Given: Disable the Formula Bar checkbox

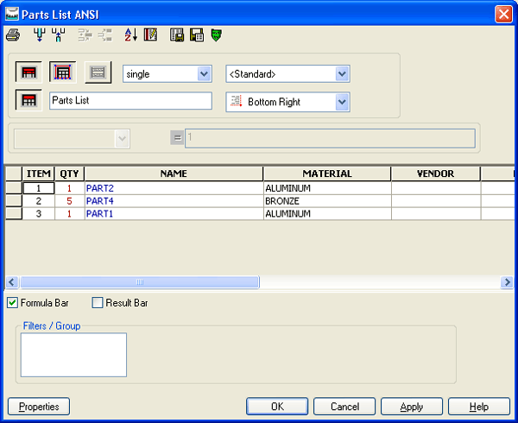Looking at the screenshot, I should pyautogui.click(x=13, y=303).
